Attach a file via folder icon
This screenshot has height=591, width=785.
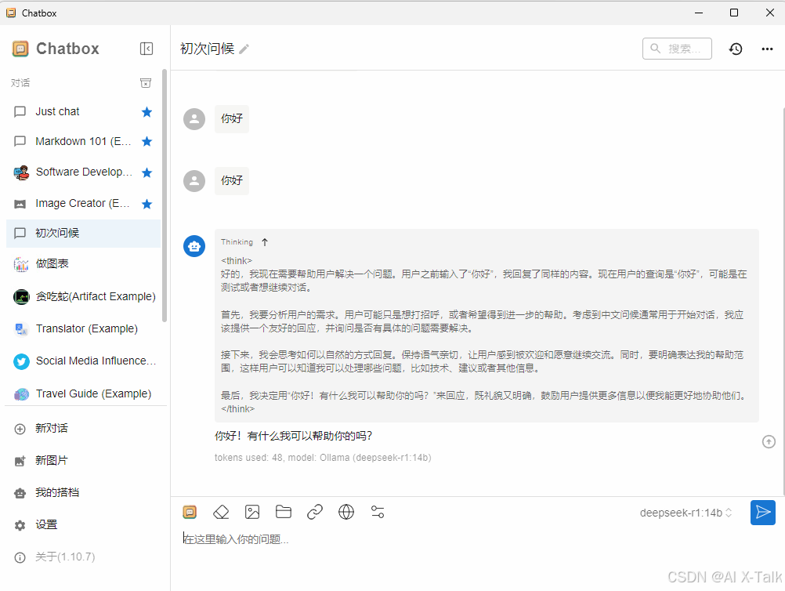284,512
